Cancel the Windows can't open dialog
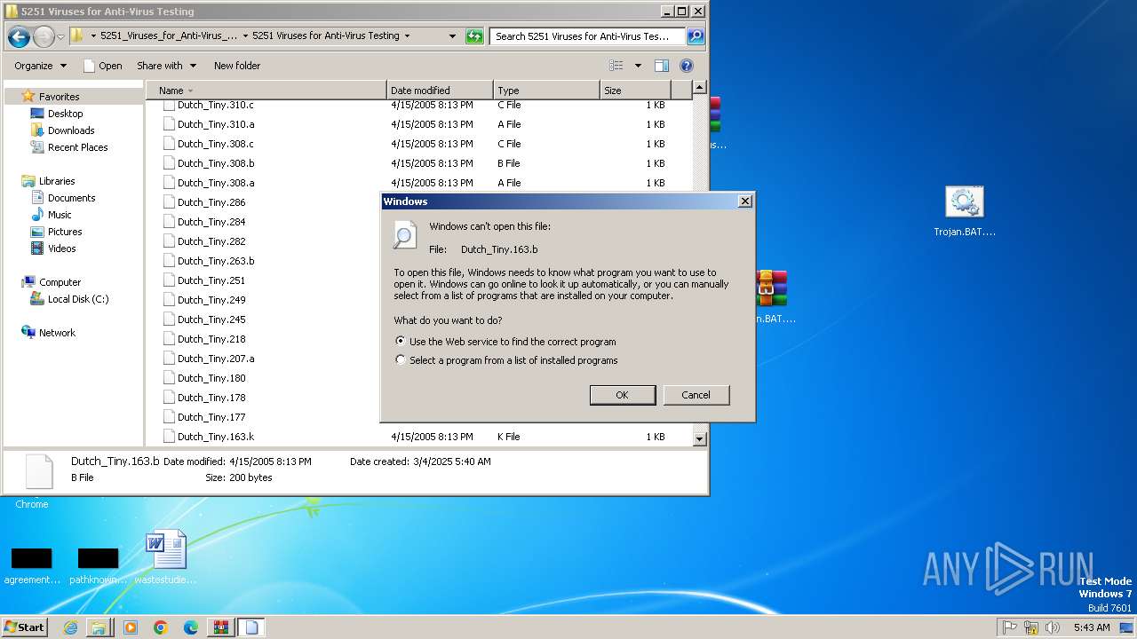The width and height of the screenshot is (1137, 639). click(x=696, y=395)
